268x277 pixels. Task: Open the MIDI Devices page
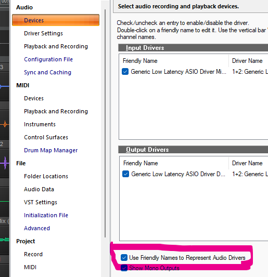click(34, 98)
